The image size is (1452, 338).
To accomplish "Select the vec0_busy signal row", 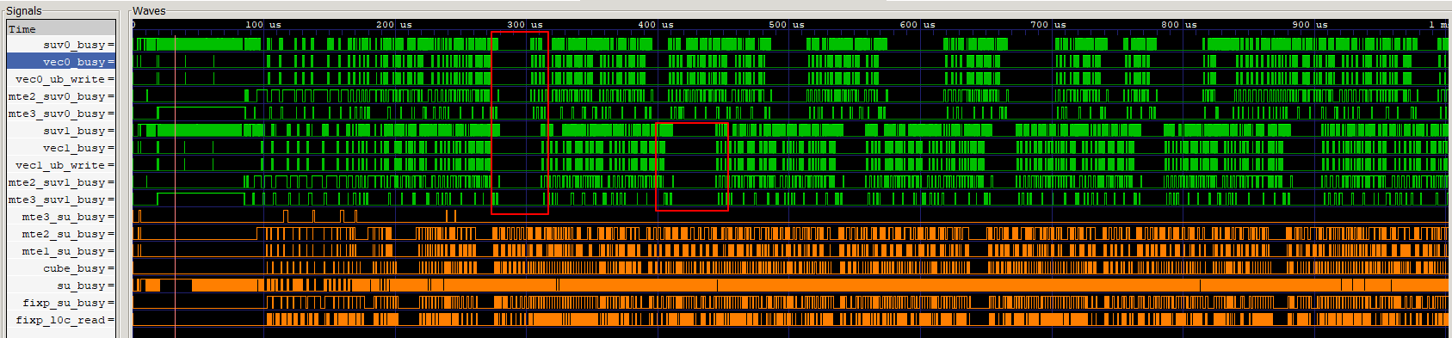I will pyautogui.click(x=61, y=62).
